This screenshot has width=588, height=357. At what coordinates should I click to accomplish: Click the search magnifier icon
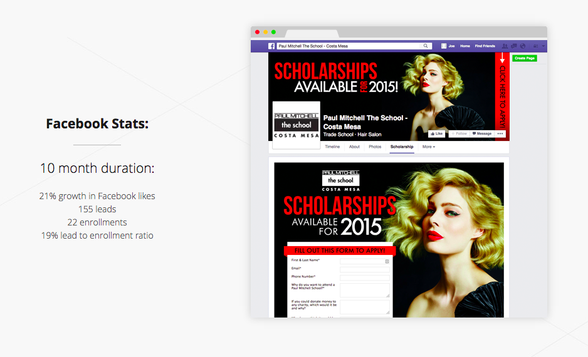(x=426, y=46)
